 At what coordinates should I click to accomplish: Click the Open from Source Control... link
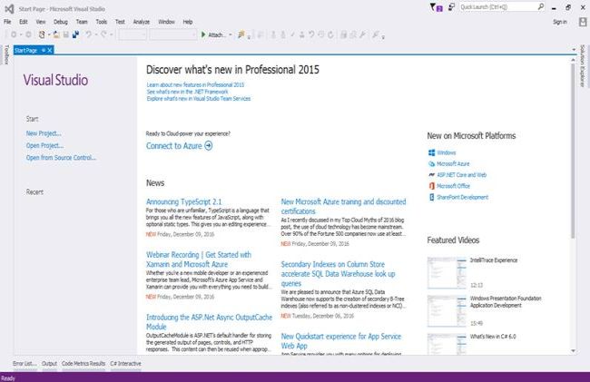[61, 158]
